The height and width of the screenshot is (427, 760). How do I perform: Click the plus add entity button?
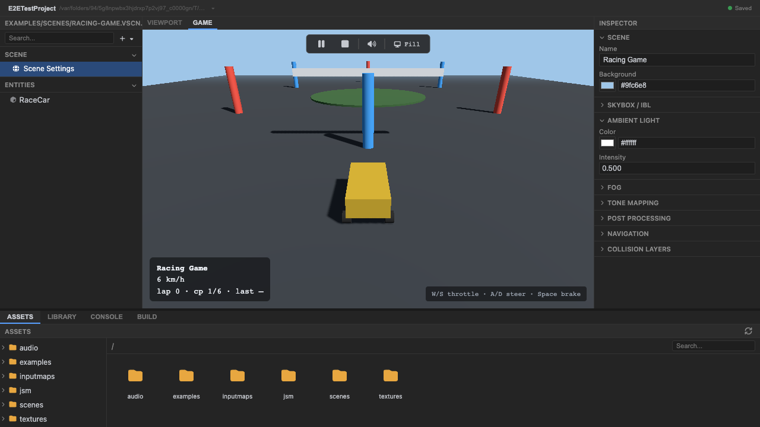pos(122,39)
